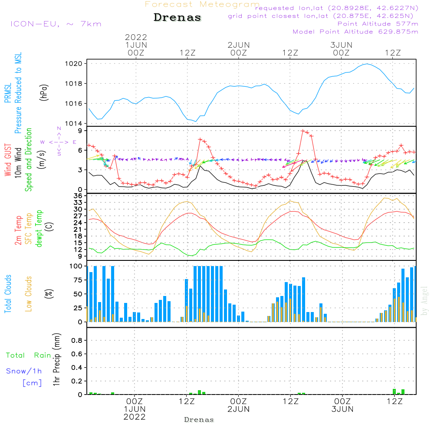The image size is (434, 434).
Task: Click the wind direction compass rose
Action: click(59, 142)
